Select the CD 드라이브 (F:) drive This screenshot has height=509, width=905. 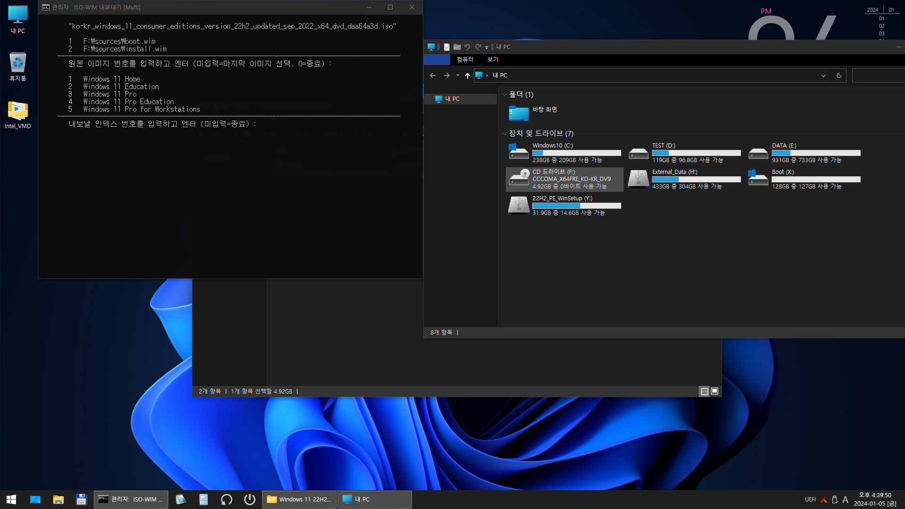pyautogui.click(x=565, y=180)
